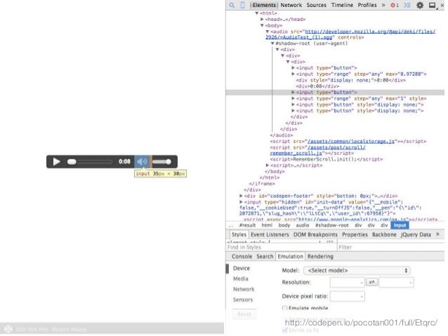Screen dimensions: 448x336
Task: Select the Emulation drawer tab
Action: 290,256
